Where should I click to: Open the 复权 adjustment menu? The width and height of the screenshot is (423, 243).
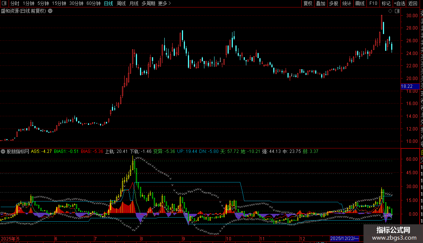coord(308,3)
